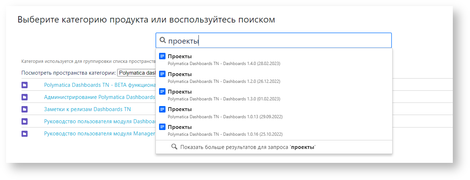The image size is (470, 180).
Task: Show more results for query 'проекты'
Action: [x=248, y=147]
